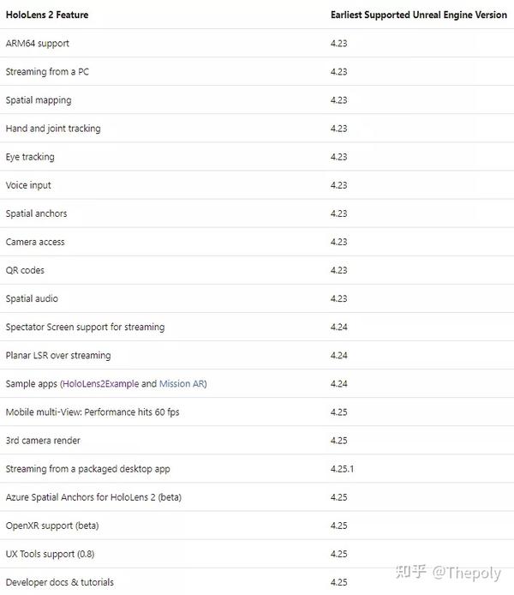Select the ARM64 support row text
This screenshot has height=595, width=514.
[37, 44]
